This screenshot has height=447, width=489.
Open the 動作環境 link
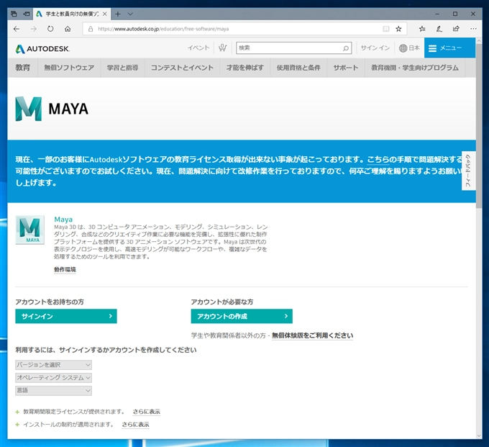tap(65, 269)
